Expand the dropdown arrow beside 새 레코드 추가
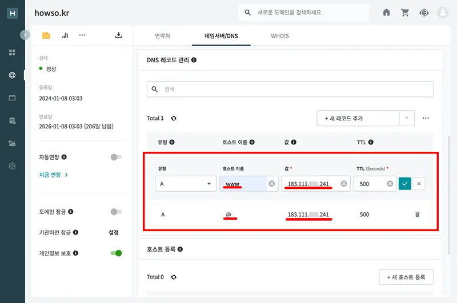Viewport: 457px width, 303px height. (407, 118)
